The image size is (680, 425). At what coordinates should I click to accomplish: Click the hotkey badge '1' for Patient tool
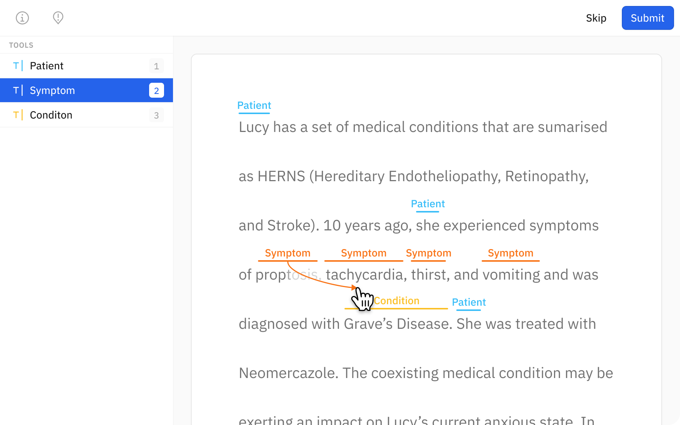click(157, 66)
